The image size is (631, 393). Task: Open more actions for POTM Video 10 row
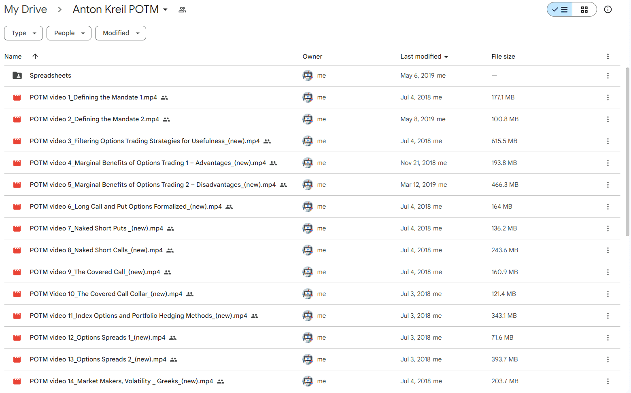pyautogui.click(x=608, y=294)
